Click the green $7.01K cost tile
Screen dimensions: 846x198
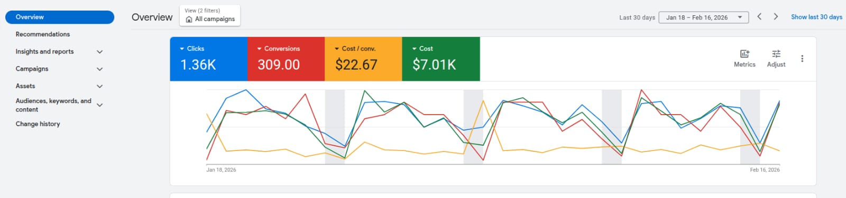[441, 59]
